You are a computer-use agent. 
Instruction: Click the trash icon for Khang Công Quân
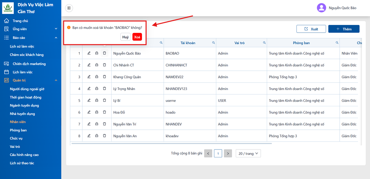pos(104,77)
